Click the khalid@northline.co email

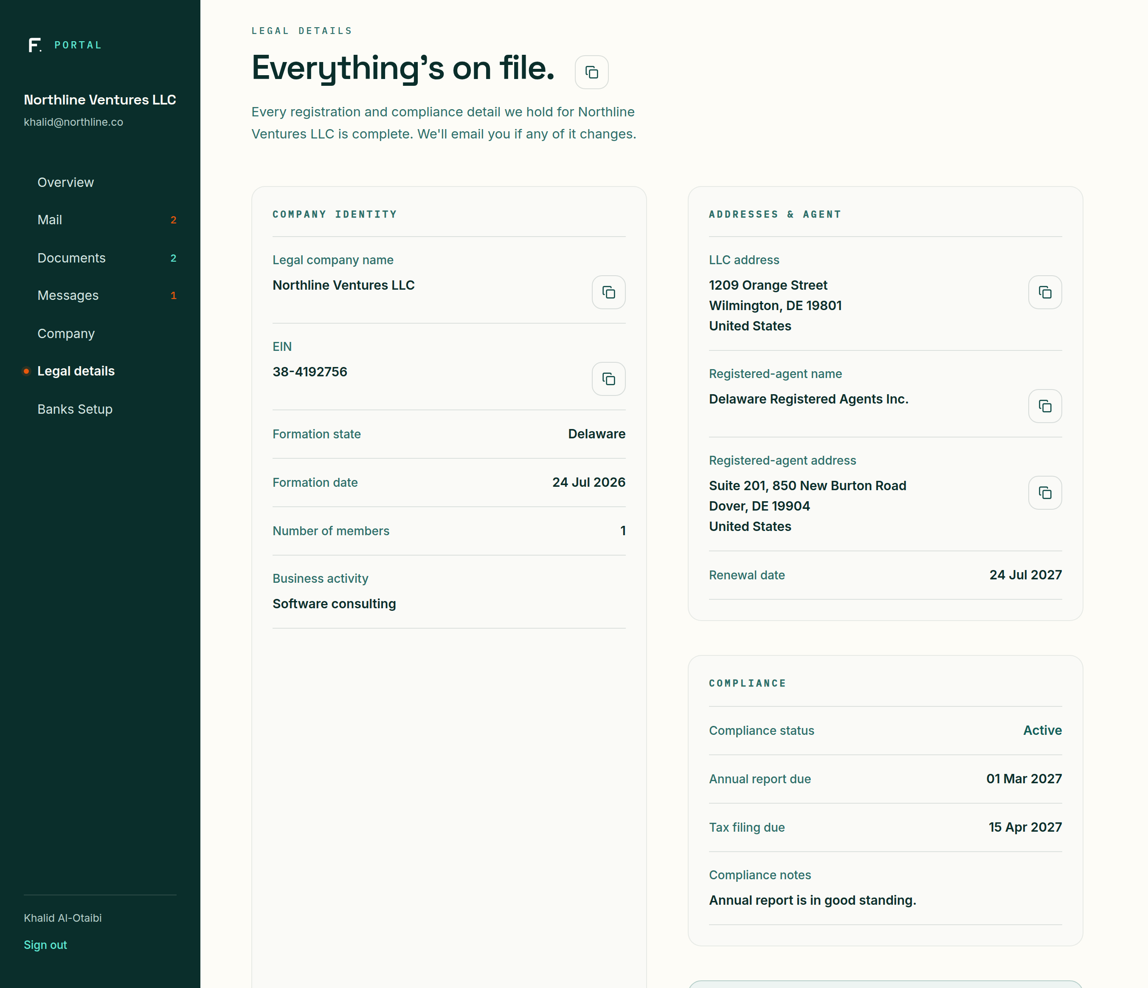click(73, 122)
